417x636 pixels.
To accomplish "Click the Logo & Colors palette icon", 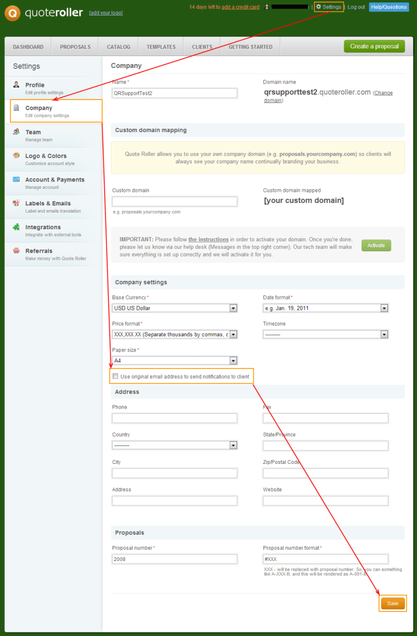I will pos(16,155).
